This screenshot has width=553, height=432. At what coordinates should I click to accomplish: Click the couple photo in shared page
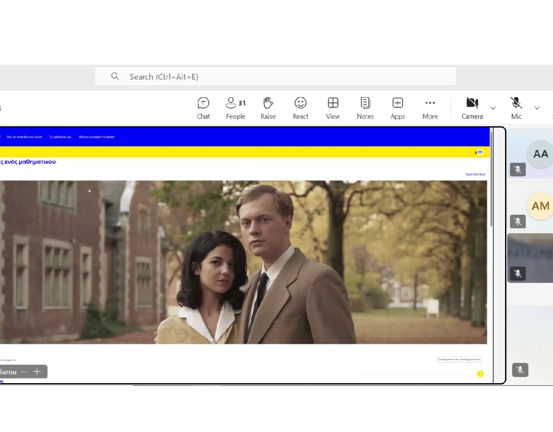point(243,262)
